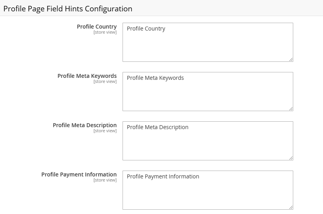Focus the Profile Meta Description textarea

click(208, 141)
